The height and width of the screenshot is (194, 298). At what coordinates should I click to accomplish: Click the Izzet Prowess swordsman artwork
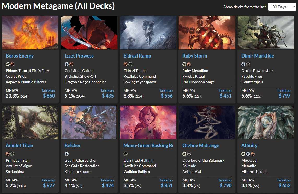pos(89,33)
